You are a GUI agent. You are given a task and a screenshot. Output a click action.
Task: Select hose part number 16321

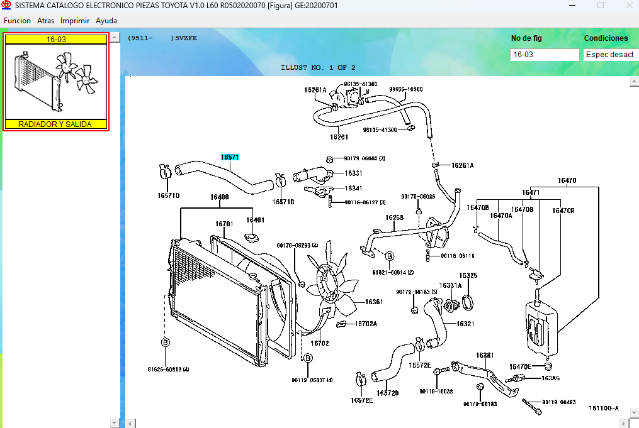click(465, 324)
